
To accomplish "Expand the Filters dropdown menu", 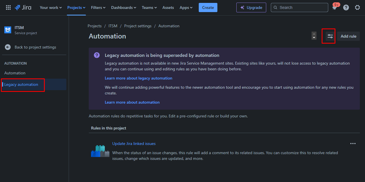I will click(x=98, y=8).
